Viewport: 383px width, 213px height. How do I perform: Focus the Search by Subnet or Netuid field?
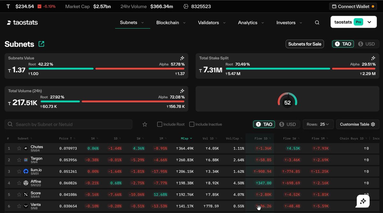coord(68,124)
